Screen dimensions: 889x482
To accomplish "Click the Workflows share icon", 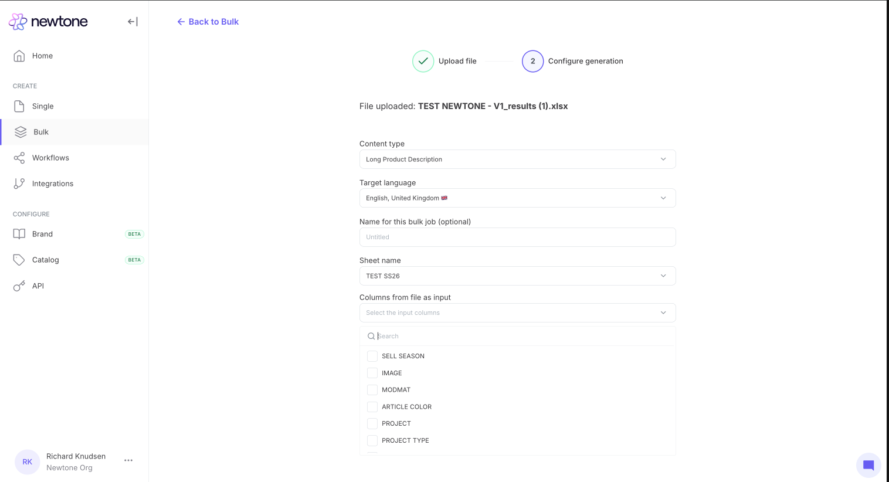I will tap(19, 158).
